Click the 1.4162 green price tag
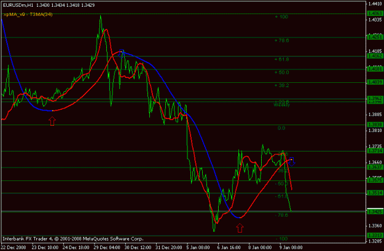Viewport: 384px width, 251px height. 375,56
